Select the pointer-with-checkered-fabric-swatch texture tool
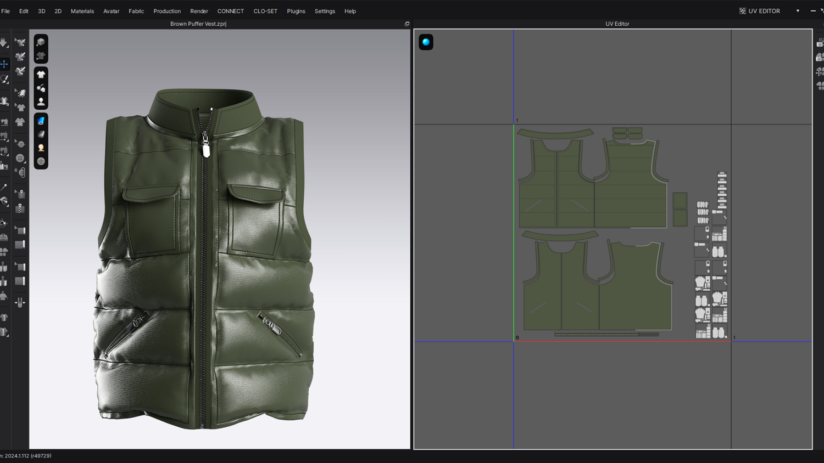 click(x=20, y=93)
